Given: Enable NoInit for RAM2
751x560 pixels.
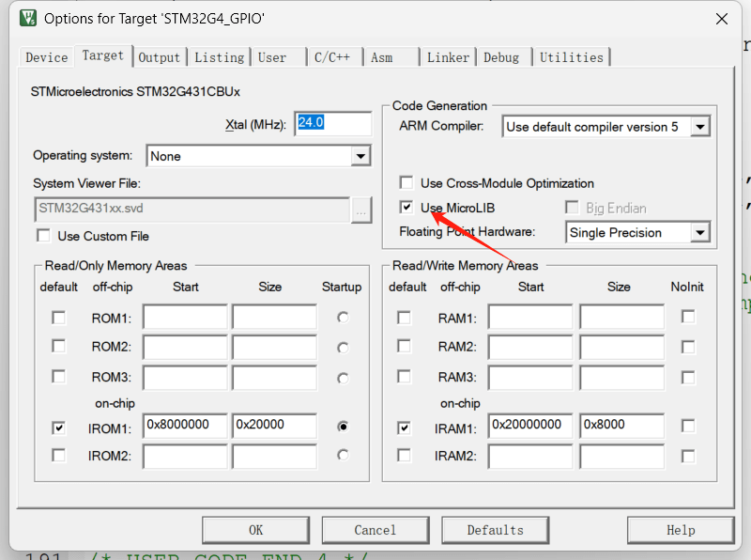Looking at the screenshot, I should click(x=688, y=347).
